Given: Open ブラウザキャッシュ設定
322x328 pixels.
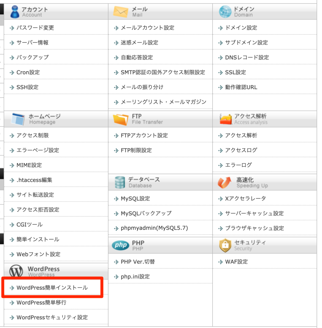Looking at the screenshot, I should click(x=254, y=228).
